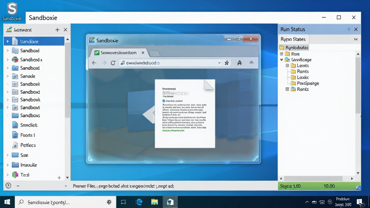
Task: Close the Run Status panel
Action: [356, 29]
